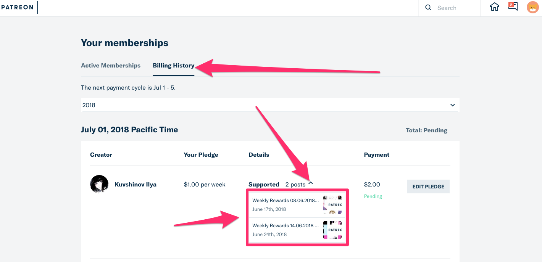The image size is (542, 262).
Task: Click the Pending payment status
Action: [x=373, y=196]
